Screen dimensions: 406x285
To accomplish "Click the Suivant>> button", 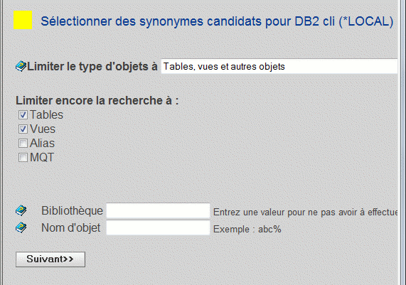I will coord(50,259).
